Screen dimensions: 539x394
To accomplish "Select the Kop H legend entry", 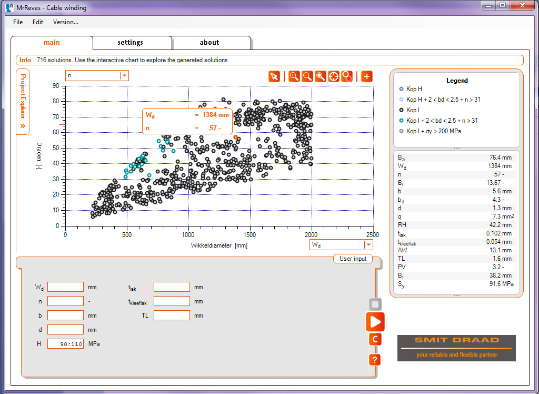I will point(411,89).
